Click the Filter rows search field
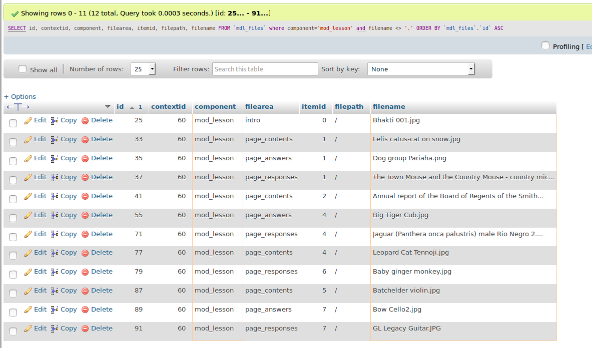 265,69
